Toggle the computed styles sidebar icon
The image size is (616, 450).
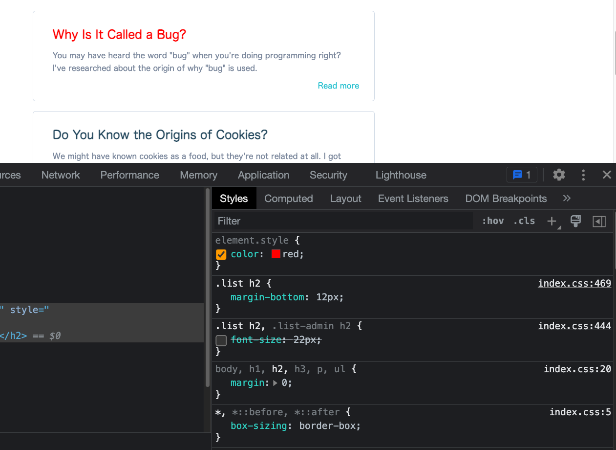pyautogui.click(x=599, y=221)
